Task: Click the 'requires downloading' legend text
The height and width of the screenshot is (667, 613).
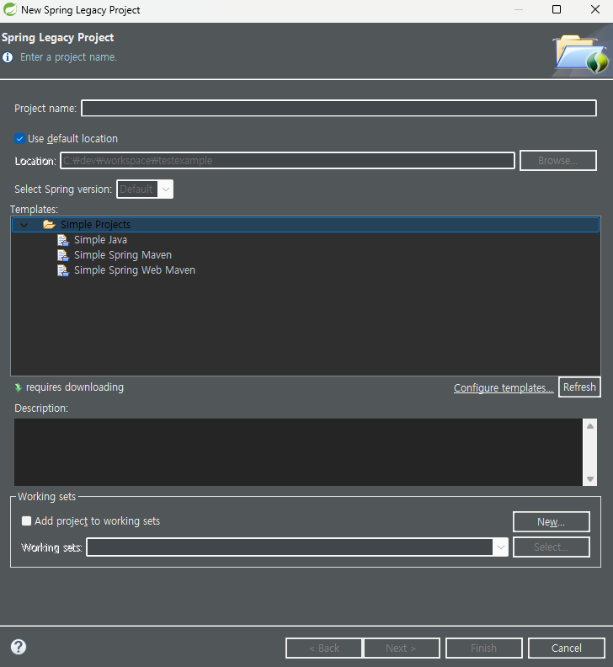Action: tap(75, 387)
